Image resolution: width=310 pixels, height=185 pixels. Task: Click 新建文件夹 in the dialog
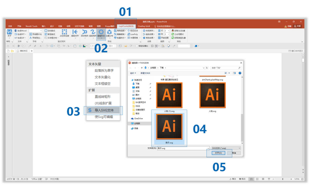(x=145, y=73)
